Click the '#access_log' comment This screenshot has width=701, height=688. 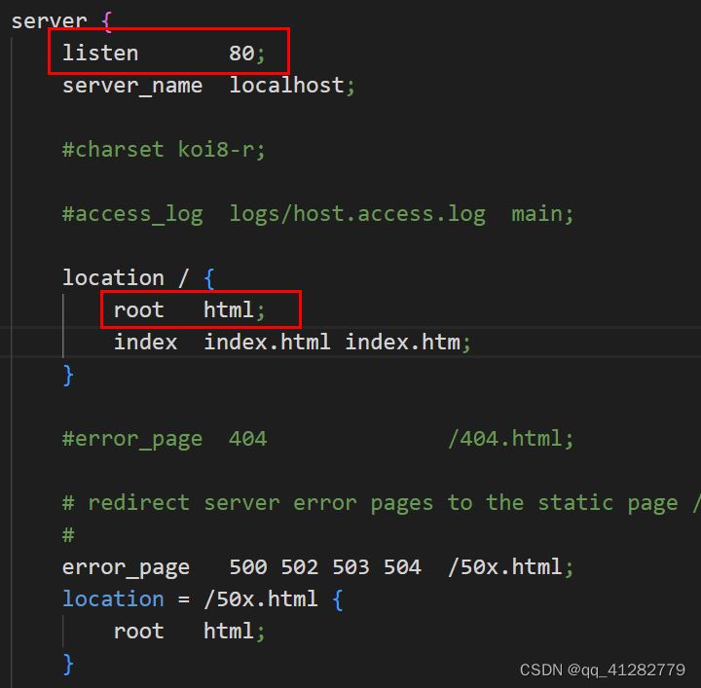point(132,214)
